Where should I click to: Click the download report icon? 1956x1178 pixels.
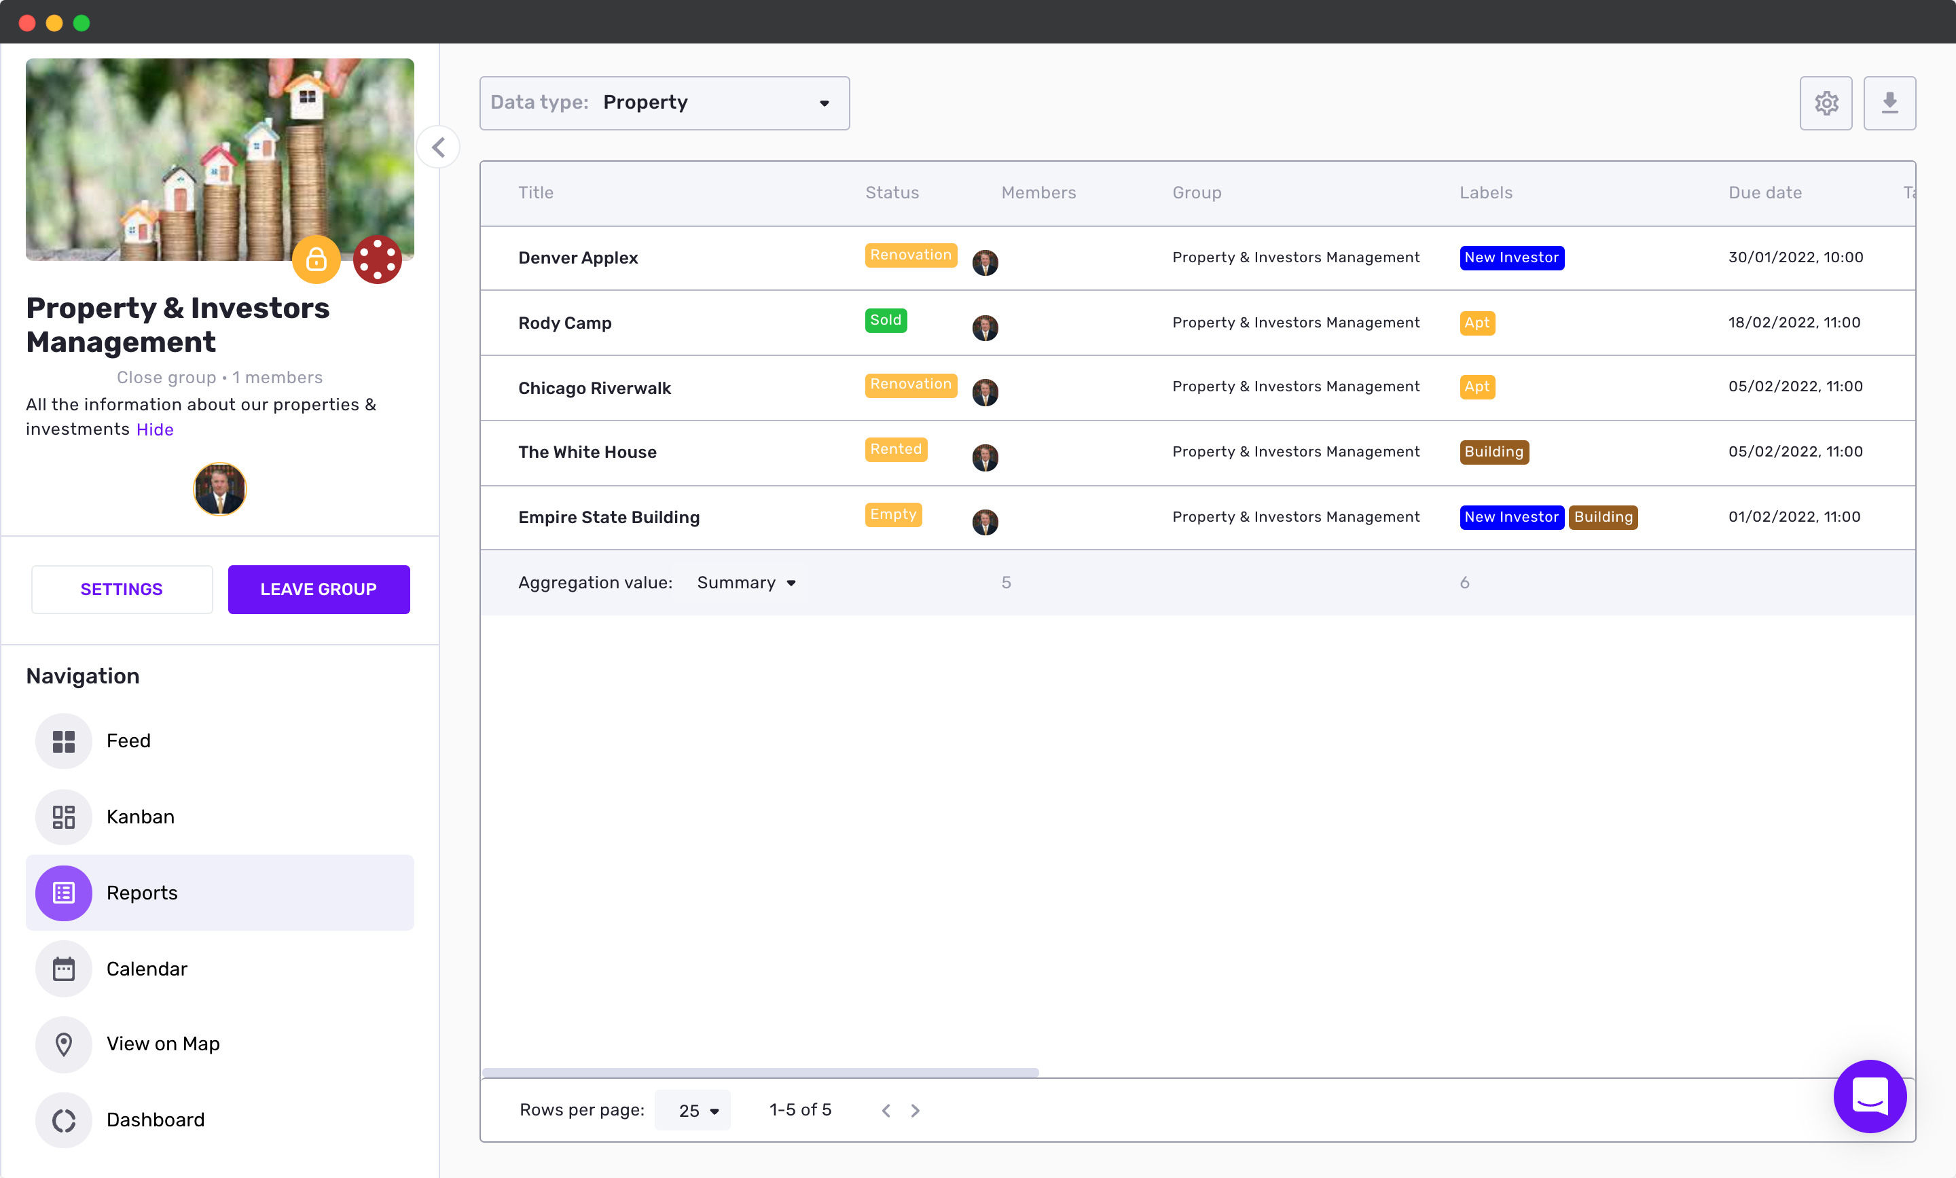pos(1889,103)
